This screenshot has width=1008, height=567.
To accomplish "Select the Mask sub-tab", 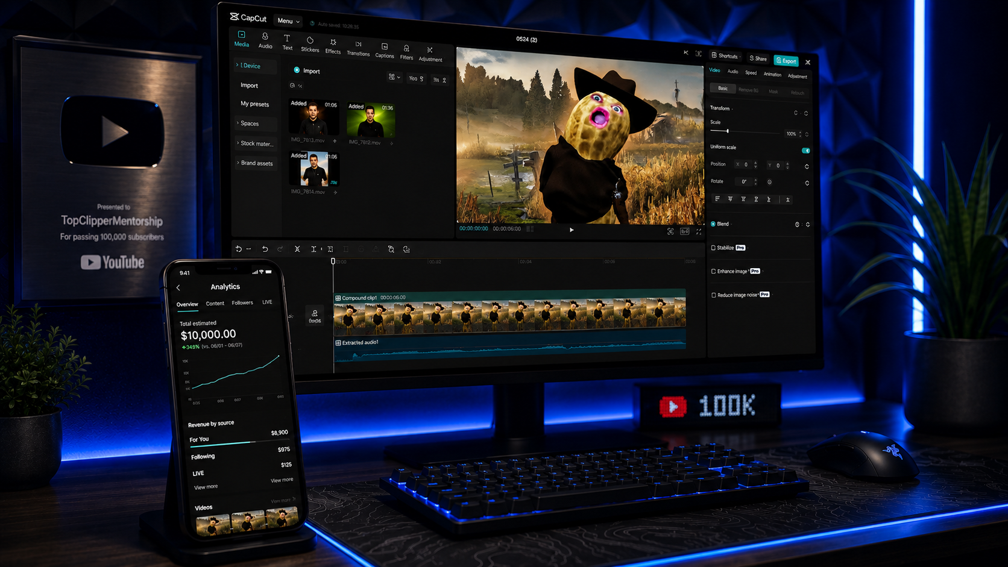I will point(773,92).
